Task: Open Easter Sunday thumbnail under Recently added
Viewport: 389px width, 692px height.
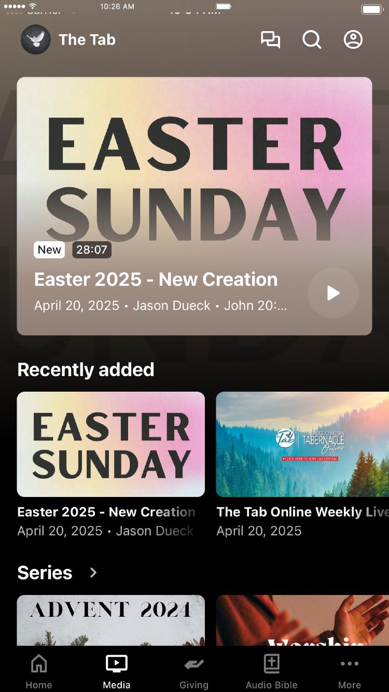Action: tap(111, 444)
